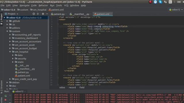This screenshot has width=184, height=103.
Task: Expand the pos_credit_card_pay folder
Action: (10, 79)
